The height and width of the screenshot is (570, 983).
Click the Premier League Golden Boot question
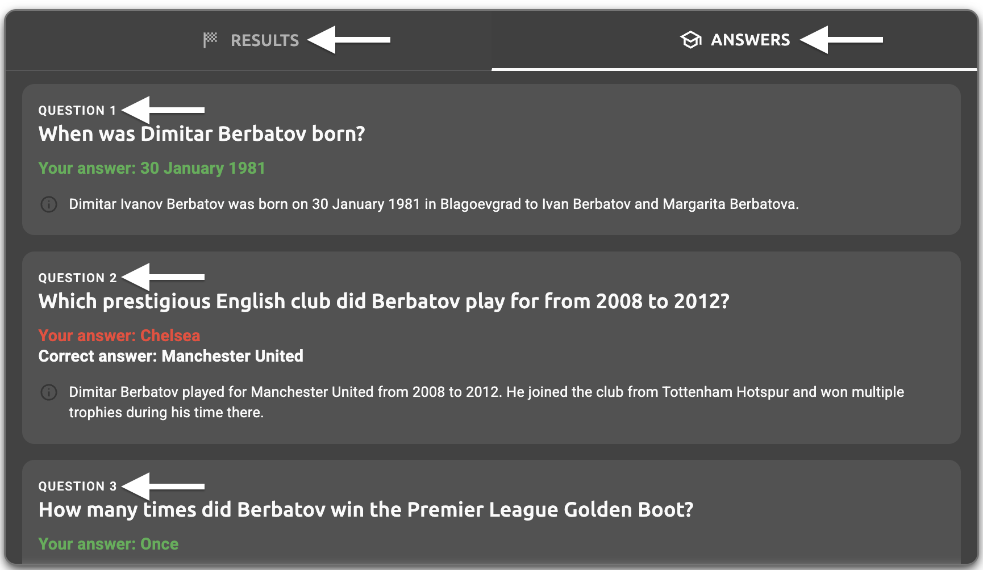[x=366, y=510]
